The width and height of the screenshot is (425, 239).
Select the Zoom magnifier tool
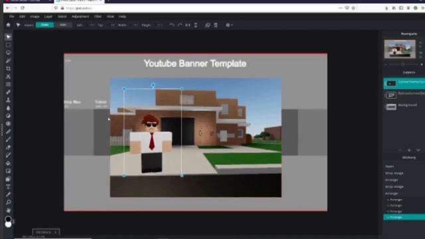[8, 202]
